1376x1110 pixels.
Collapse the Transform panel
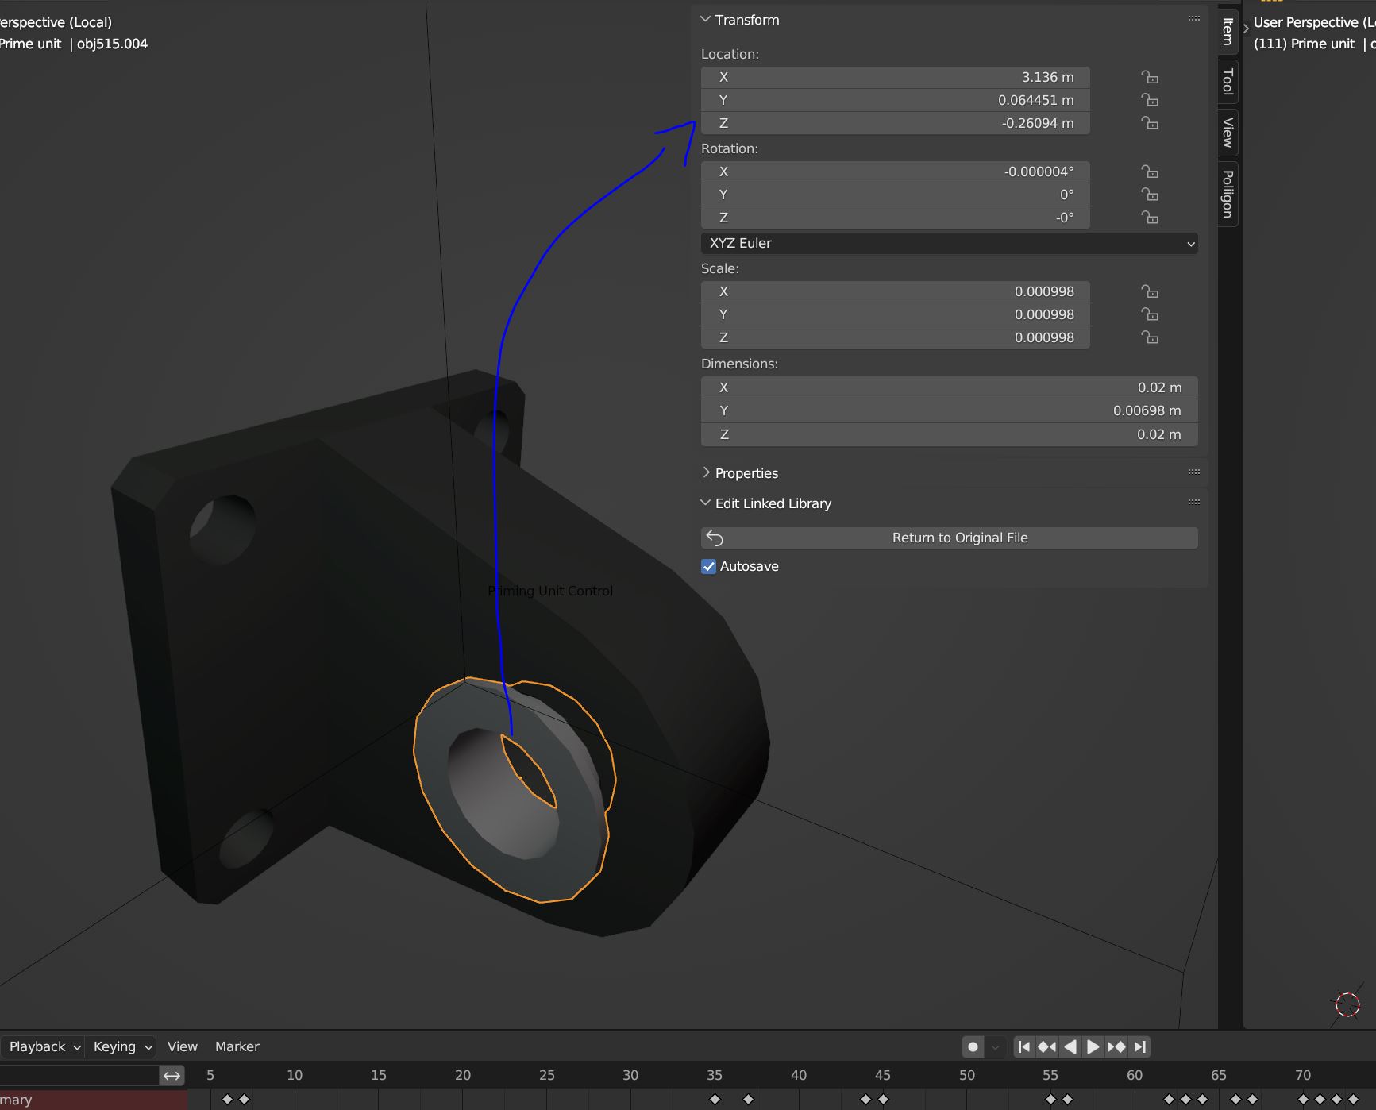[x=705, y=19]
